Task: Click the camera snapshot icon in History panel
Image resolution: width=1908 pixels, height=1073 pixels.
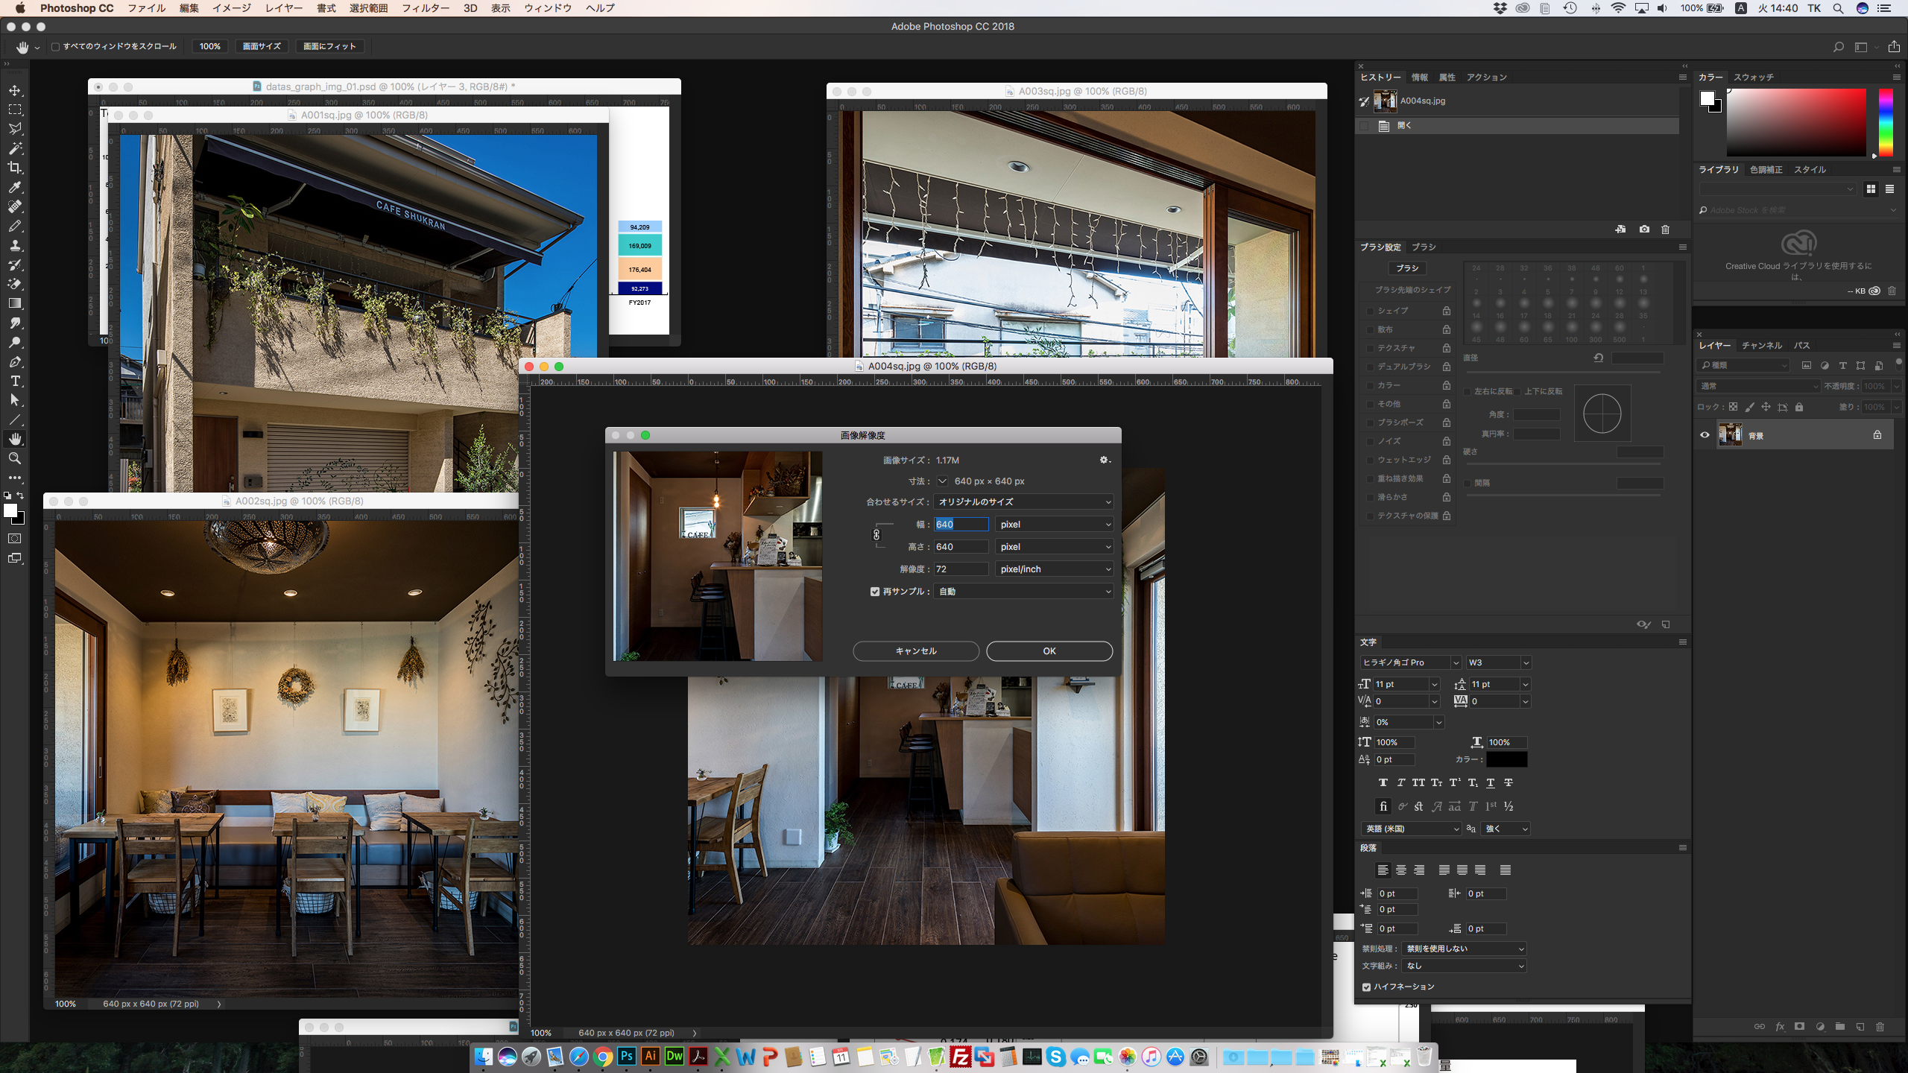Action: point(1644,230)
